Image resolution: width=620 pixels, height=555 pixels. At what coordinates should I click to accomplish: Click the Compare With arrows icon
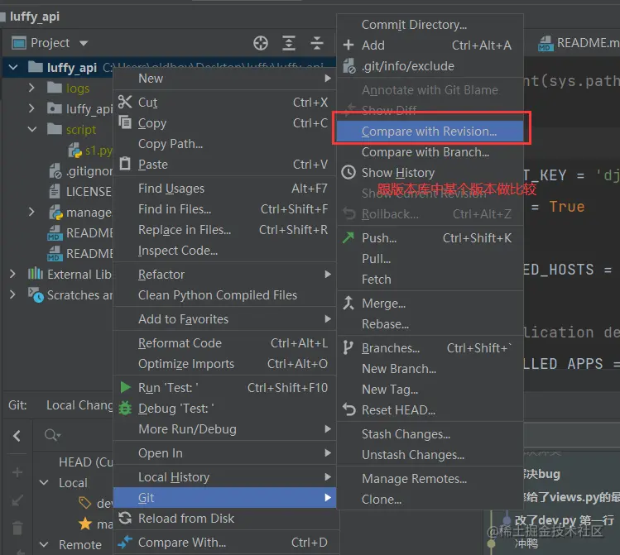tap(125, 543)
